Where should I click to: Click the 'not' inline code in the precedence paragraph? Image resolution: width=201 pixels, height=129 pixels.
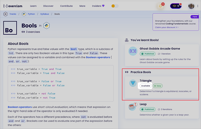pyautogui.click(x=83, y=117)
